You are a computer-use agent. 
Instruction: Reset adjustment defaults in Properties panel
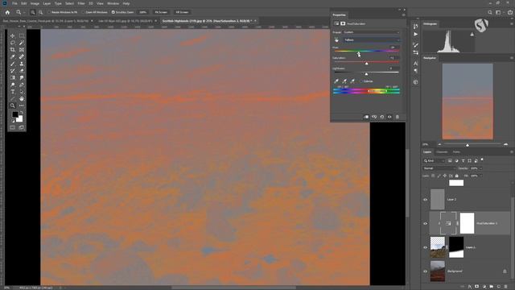pos(382,117)
